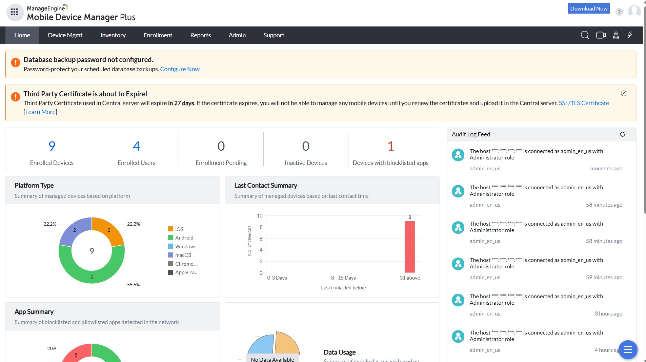Viewport: 646px width, 362px height.
Task: Open the Reports tab
Action: (x=200, y=35)
